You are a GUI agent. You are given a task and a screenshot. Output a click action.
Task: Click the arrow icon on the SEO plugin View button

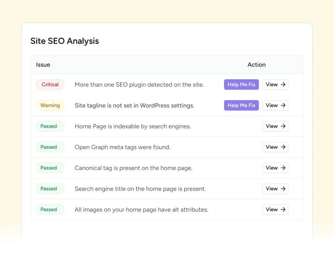(x=284, y=84)
